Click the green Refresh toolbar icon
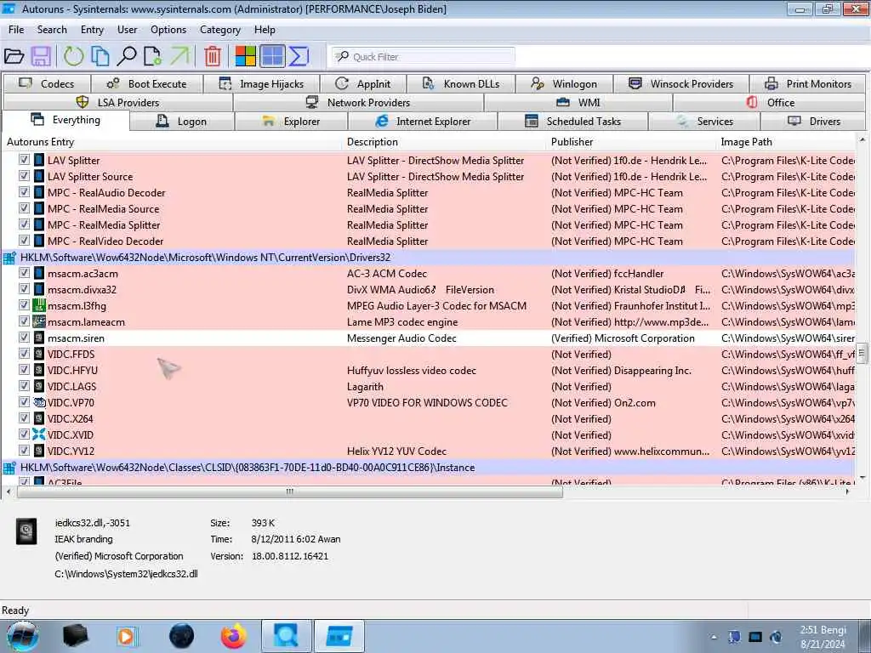 [73, 56]
